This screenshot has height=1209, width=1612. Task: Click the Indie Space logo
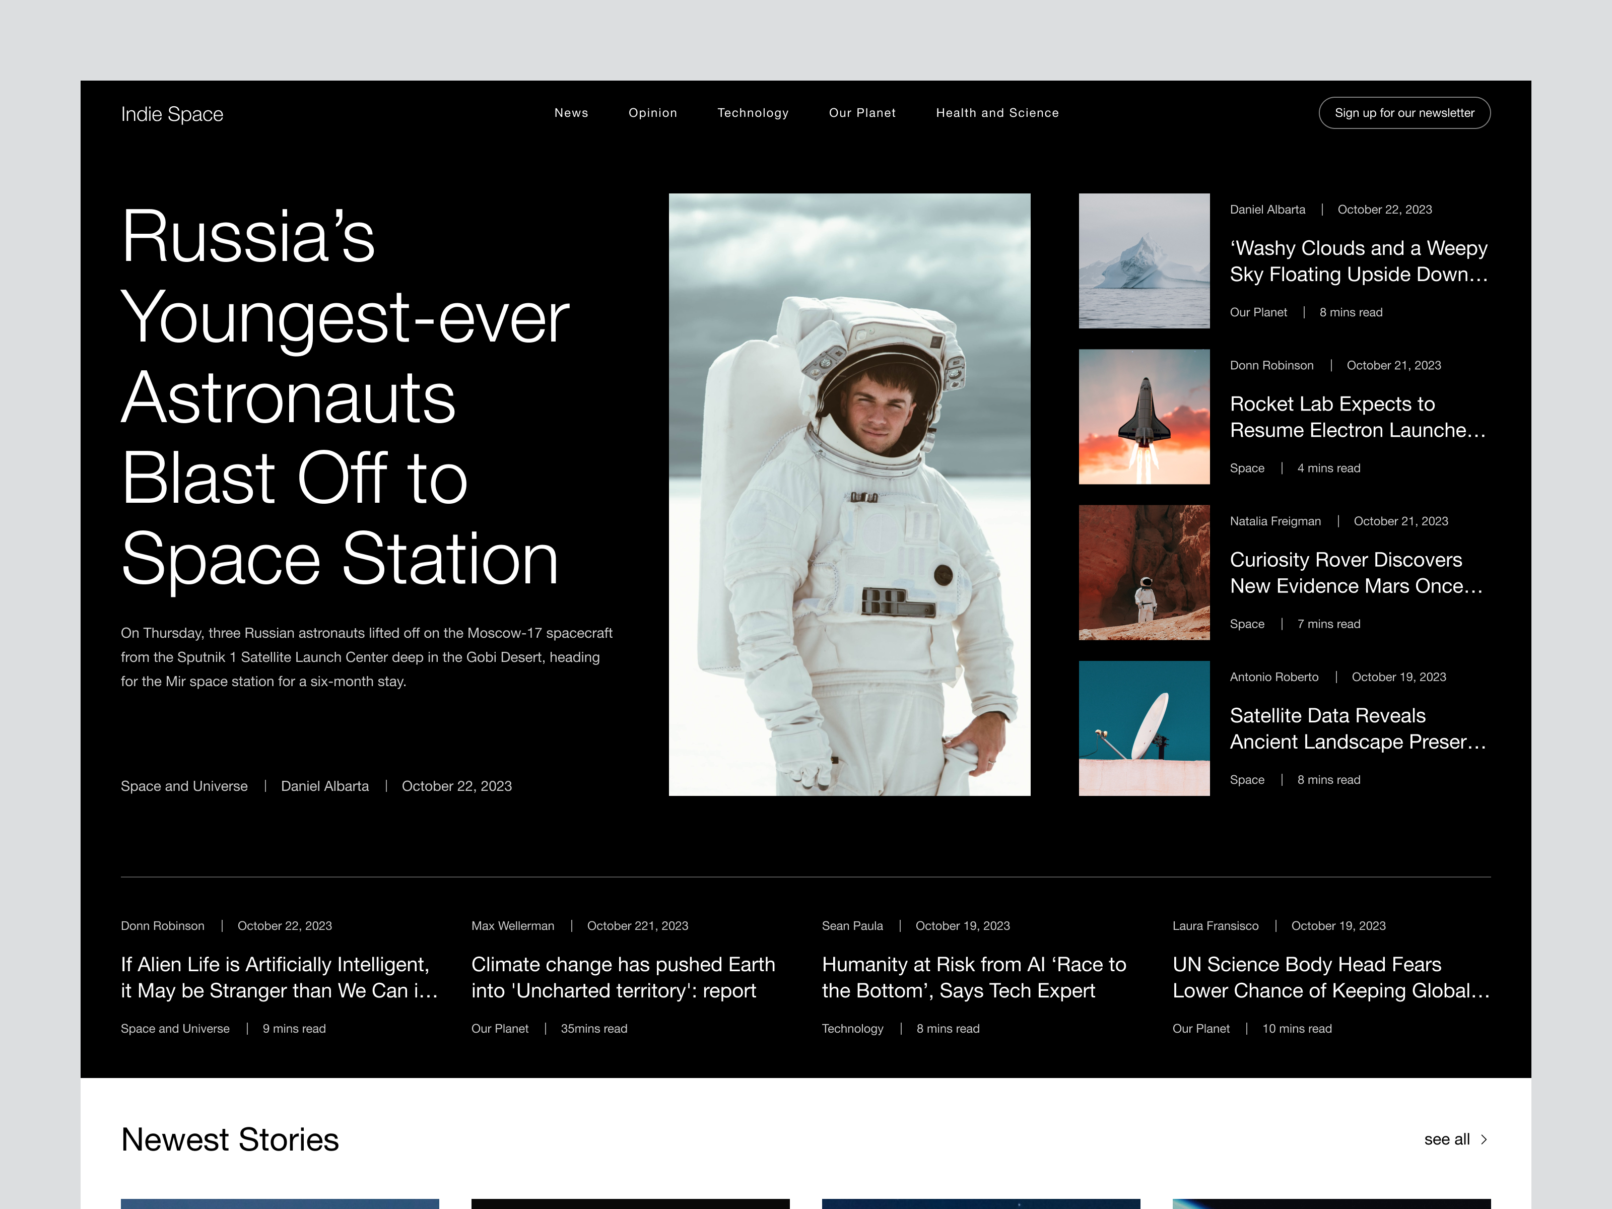point(172,114)
